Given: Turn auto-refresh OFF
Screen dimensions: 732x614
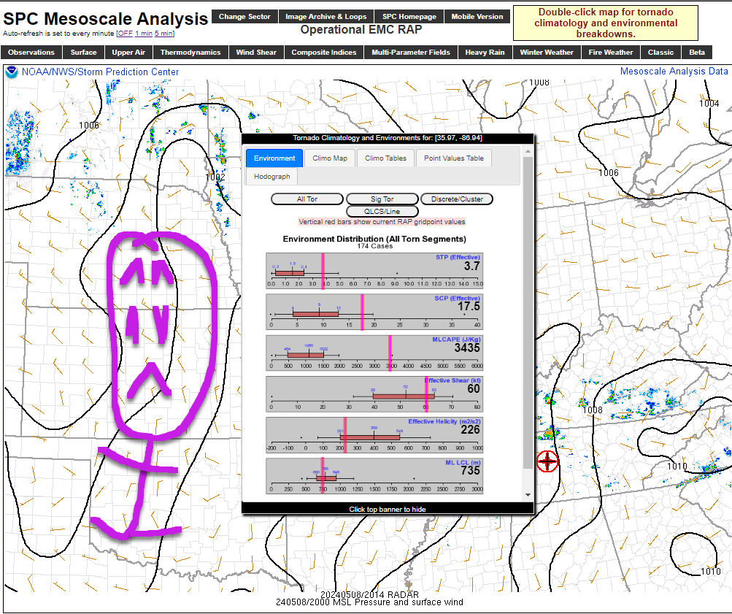Looking at the screenshot, I should pos(125,34).
